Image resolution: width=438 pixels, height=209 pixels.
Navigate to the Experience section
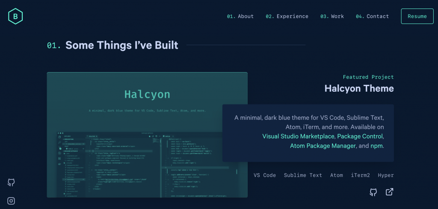coord(287,16)
